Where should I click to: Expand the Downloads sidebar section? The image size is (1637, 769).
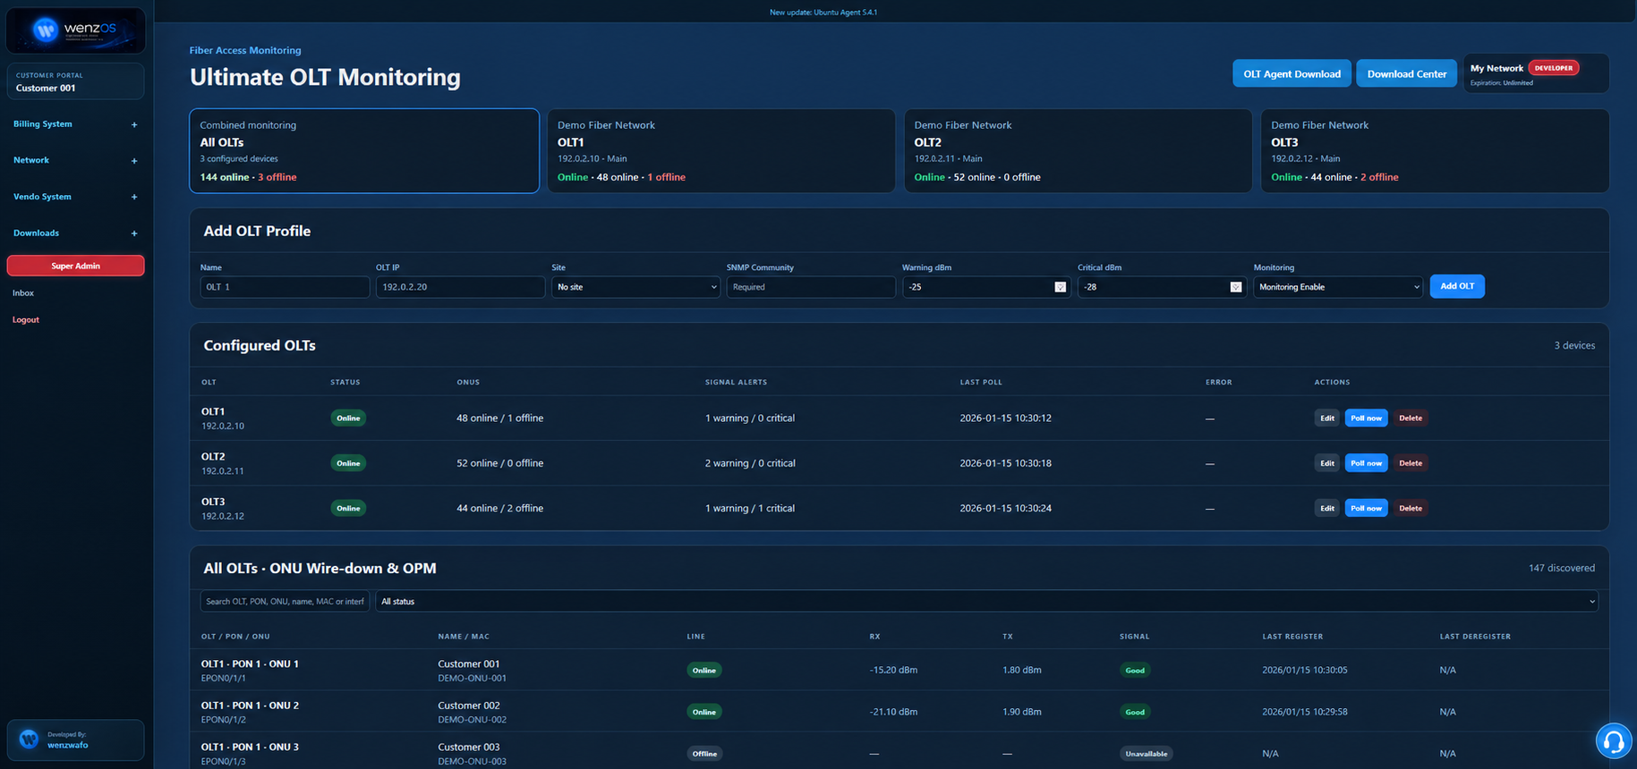pyautogui.click(x=75, y=233)
